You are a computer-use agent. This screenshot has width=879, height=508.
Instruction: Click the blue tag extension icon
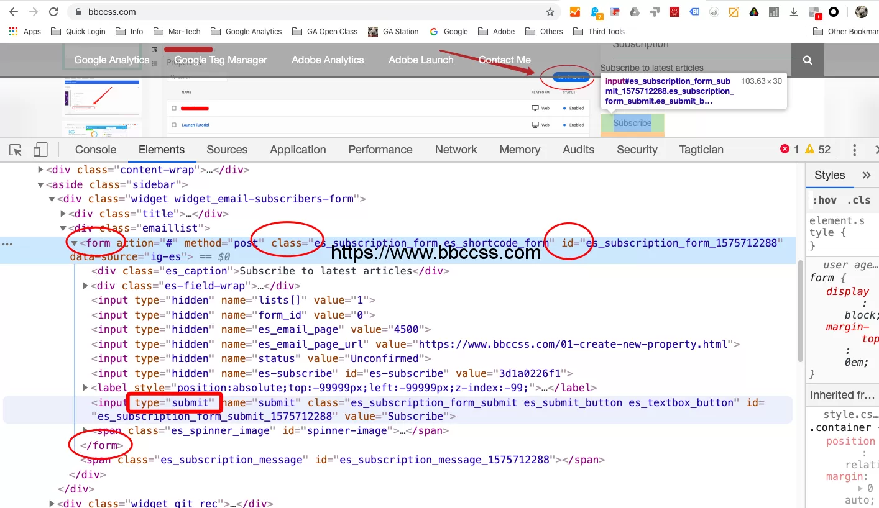coord(694,12)
